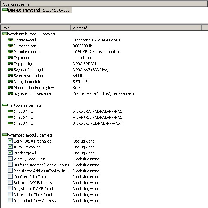Toggle Precharge All checkbox
208x208 pixels.
coord(11,153)
